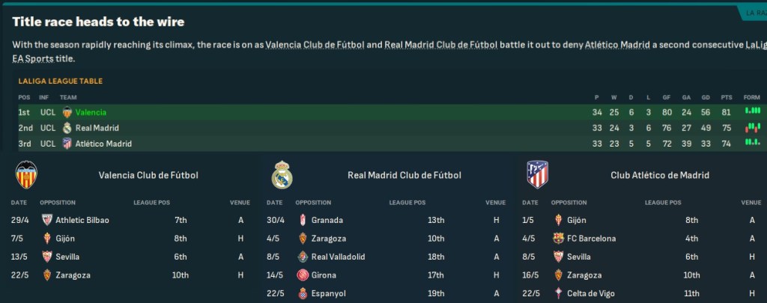Open the Valencia Club de Fútbol link in article
This screenshot has height=303, width=767.
tap(315, 45)
